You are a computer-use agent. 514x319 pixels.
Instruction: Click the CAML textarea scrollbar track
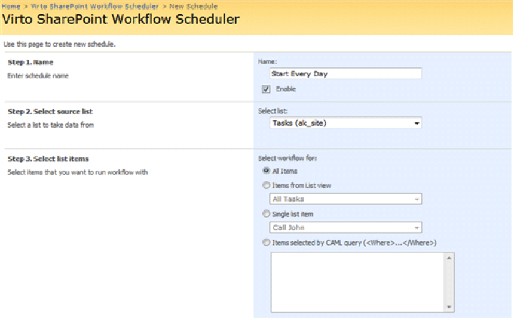(449, 283)
